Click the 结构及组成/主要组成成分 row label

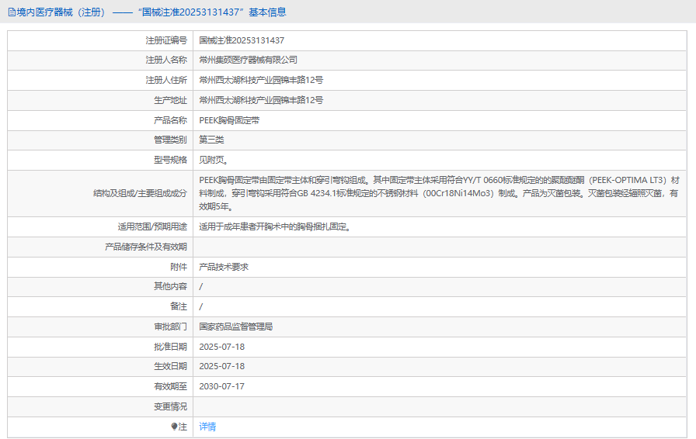point(141,193)
